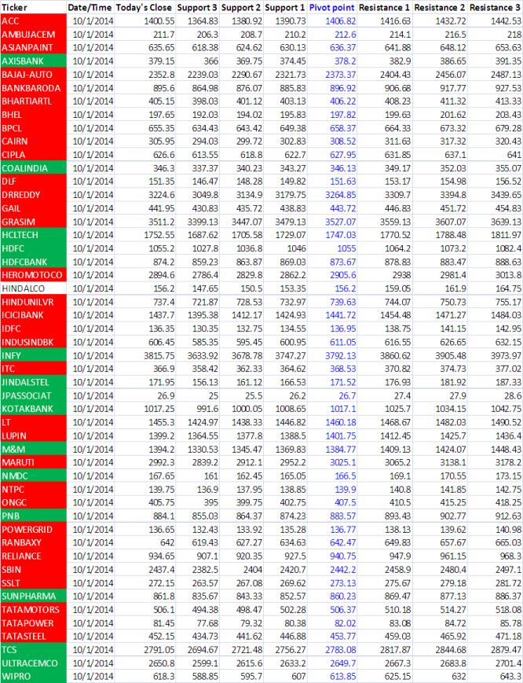
Task: Select SSLT Support 1 value 269.62
Action: click(293, 583)
